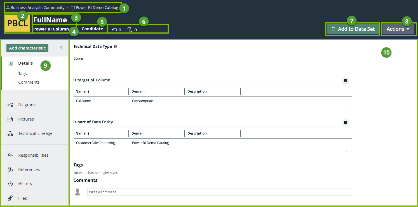Open grid options for Data Entity table
The width and height of the screenshot is (418, 207).
[x=346, y=123]
